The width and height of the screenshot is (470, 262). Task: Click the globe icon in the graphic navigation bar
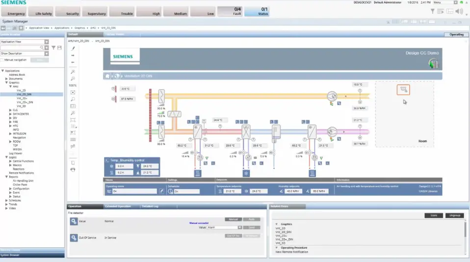click(117, 76)
